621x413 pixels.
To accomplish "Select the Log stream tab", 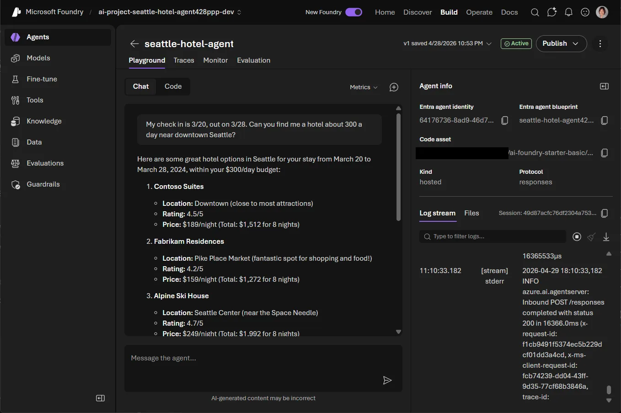I will point(438,213).
